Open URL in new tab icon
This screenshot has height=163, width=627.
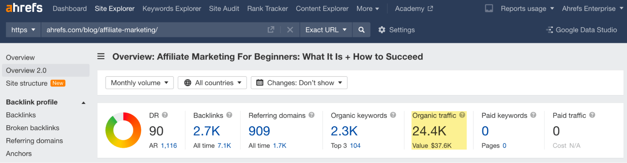(x=271, y=30)
